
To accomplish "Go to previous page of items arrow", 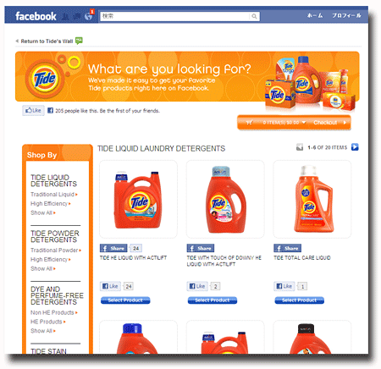I will [x=300, y=147].
